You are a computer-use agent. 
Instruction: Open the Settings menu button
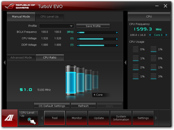tap(143, 118)
